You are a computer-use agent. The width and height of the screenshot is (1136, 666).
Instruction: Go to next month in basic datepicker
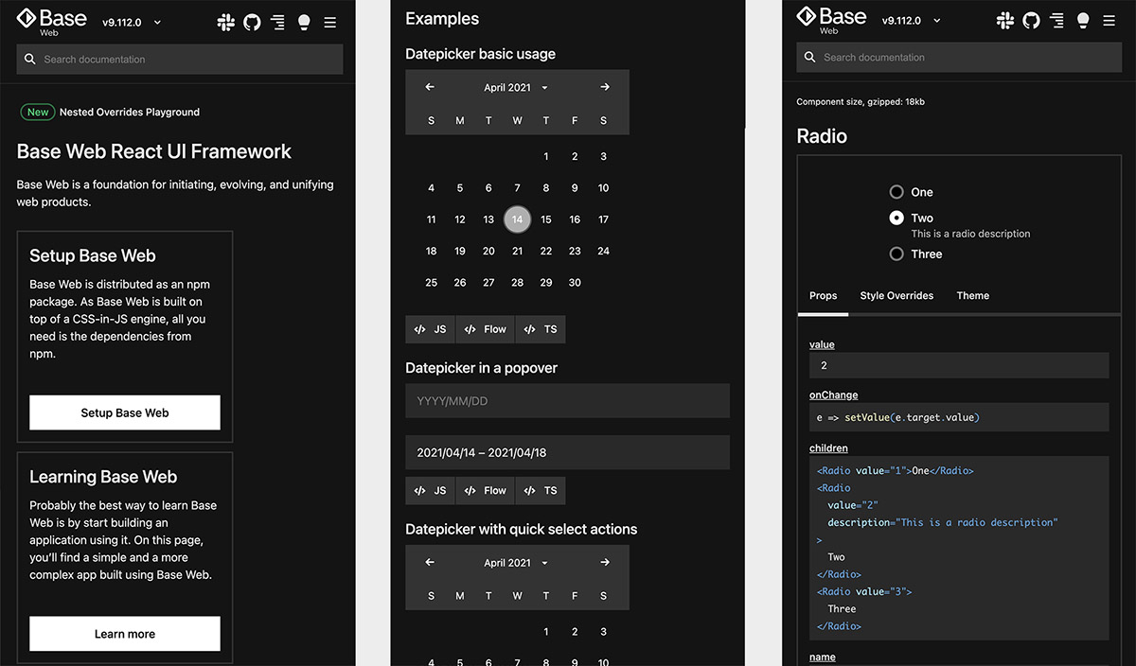tap(605, 87)
